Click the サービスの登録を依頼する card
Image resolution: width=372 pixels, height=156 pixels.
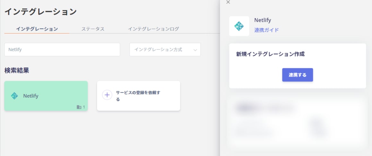139,96
